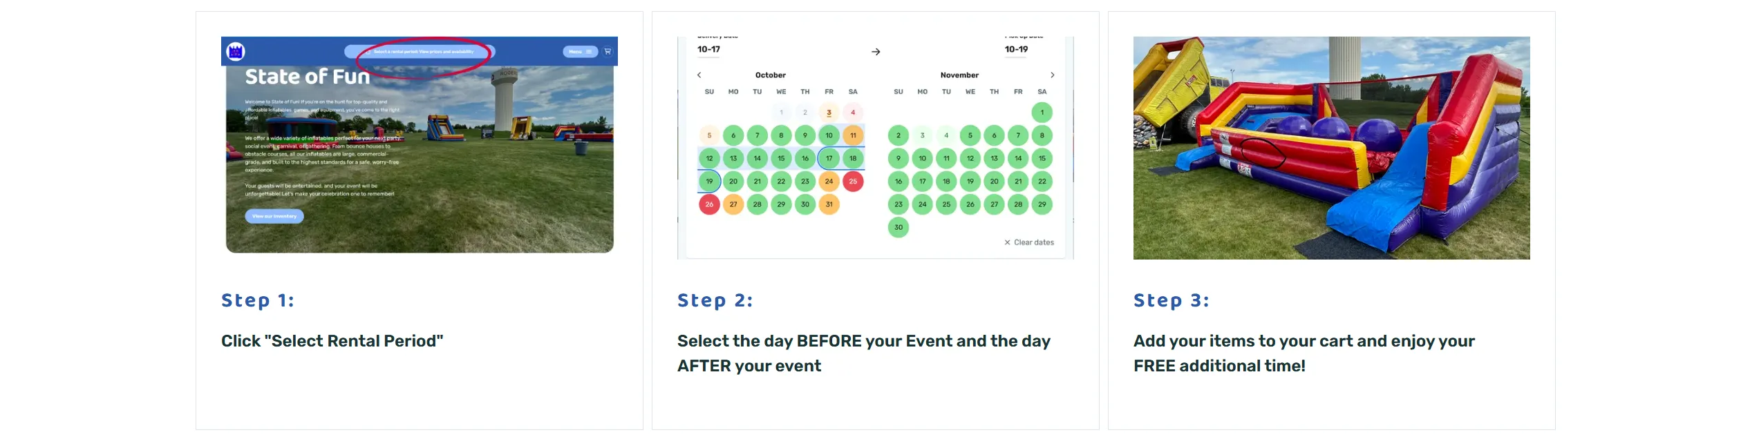The image size is (1750, 448).
Task: Choose the red October 25 date
Action: tap(853, 182)
